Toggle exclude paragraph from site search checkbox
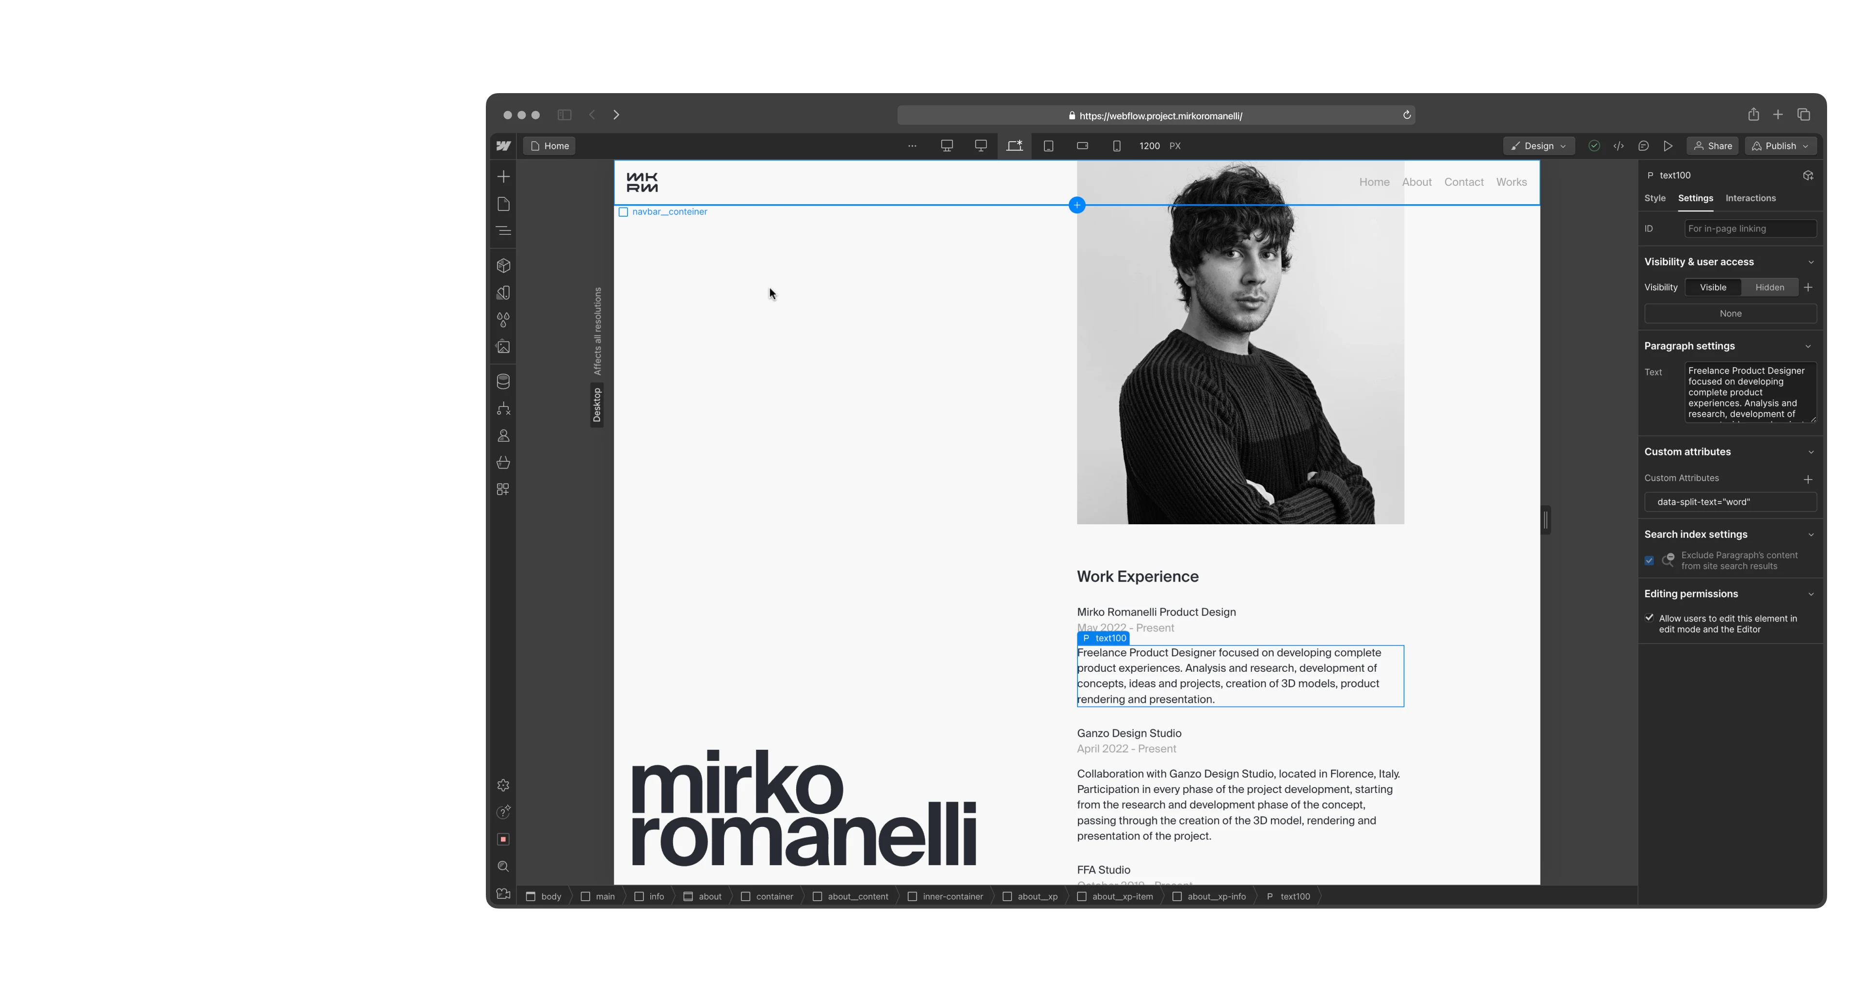 pos(1649,560)
